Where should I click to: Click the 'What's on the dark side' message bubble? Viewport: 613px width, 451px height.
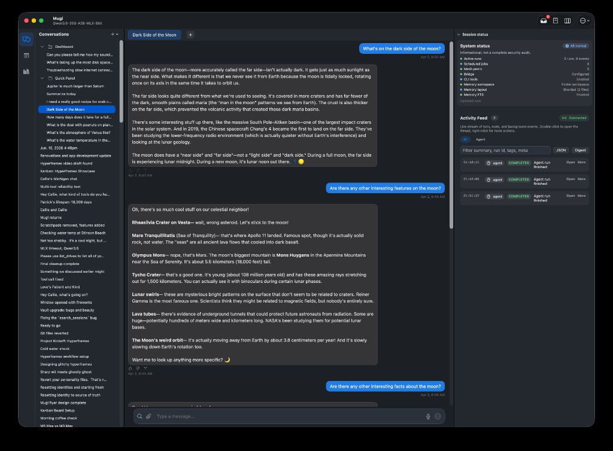[x=402, y=48]
